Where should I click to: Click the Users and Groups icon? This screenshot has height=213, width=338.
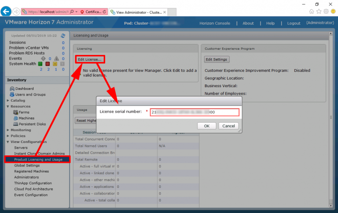12,95
